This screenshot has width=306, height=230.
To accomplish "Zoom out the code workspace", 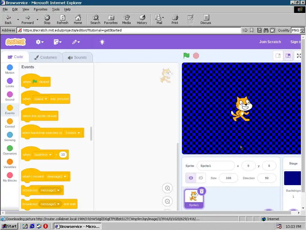I will click(x=167, y=201).
